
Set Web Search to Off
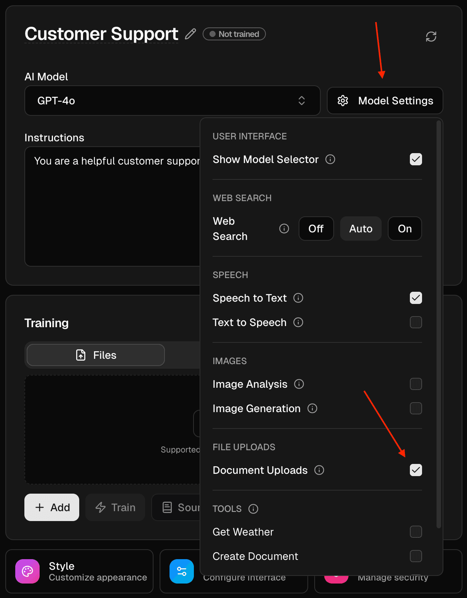pos(316,229)
